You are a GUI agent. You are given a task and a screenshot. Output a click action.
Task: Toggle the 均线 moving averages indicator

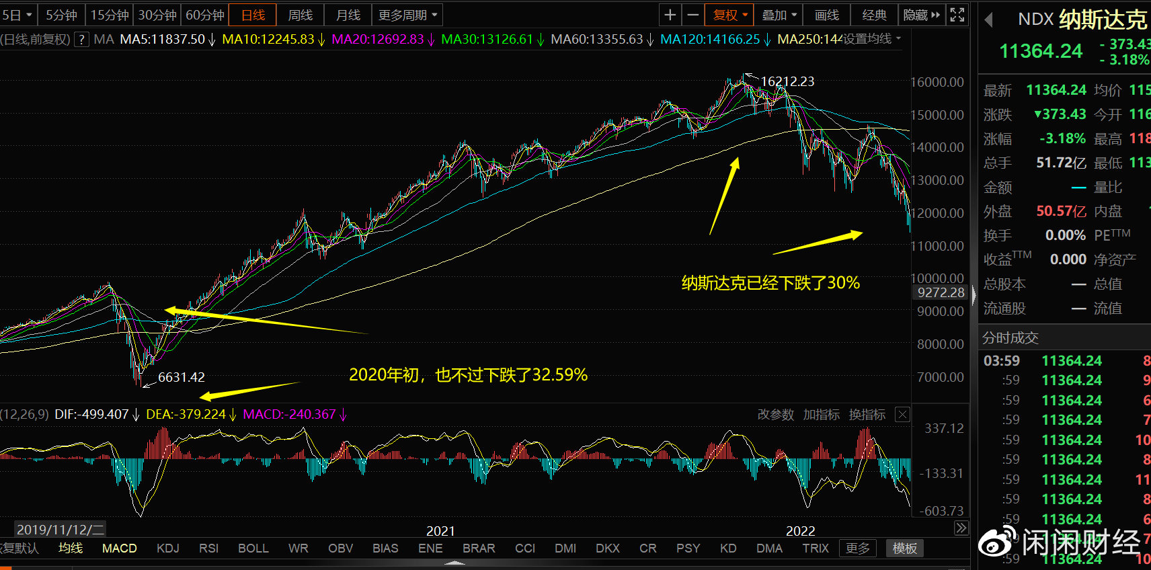pyautogui.click(x=71, y=548)
